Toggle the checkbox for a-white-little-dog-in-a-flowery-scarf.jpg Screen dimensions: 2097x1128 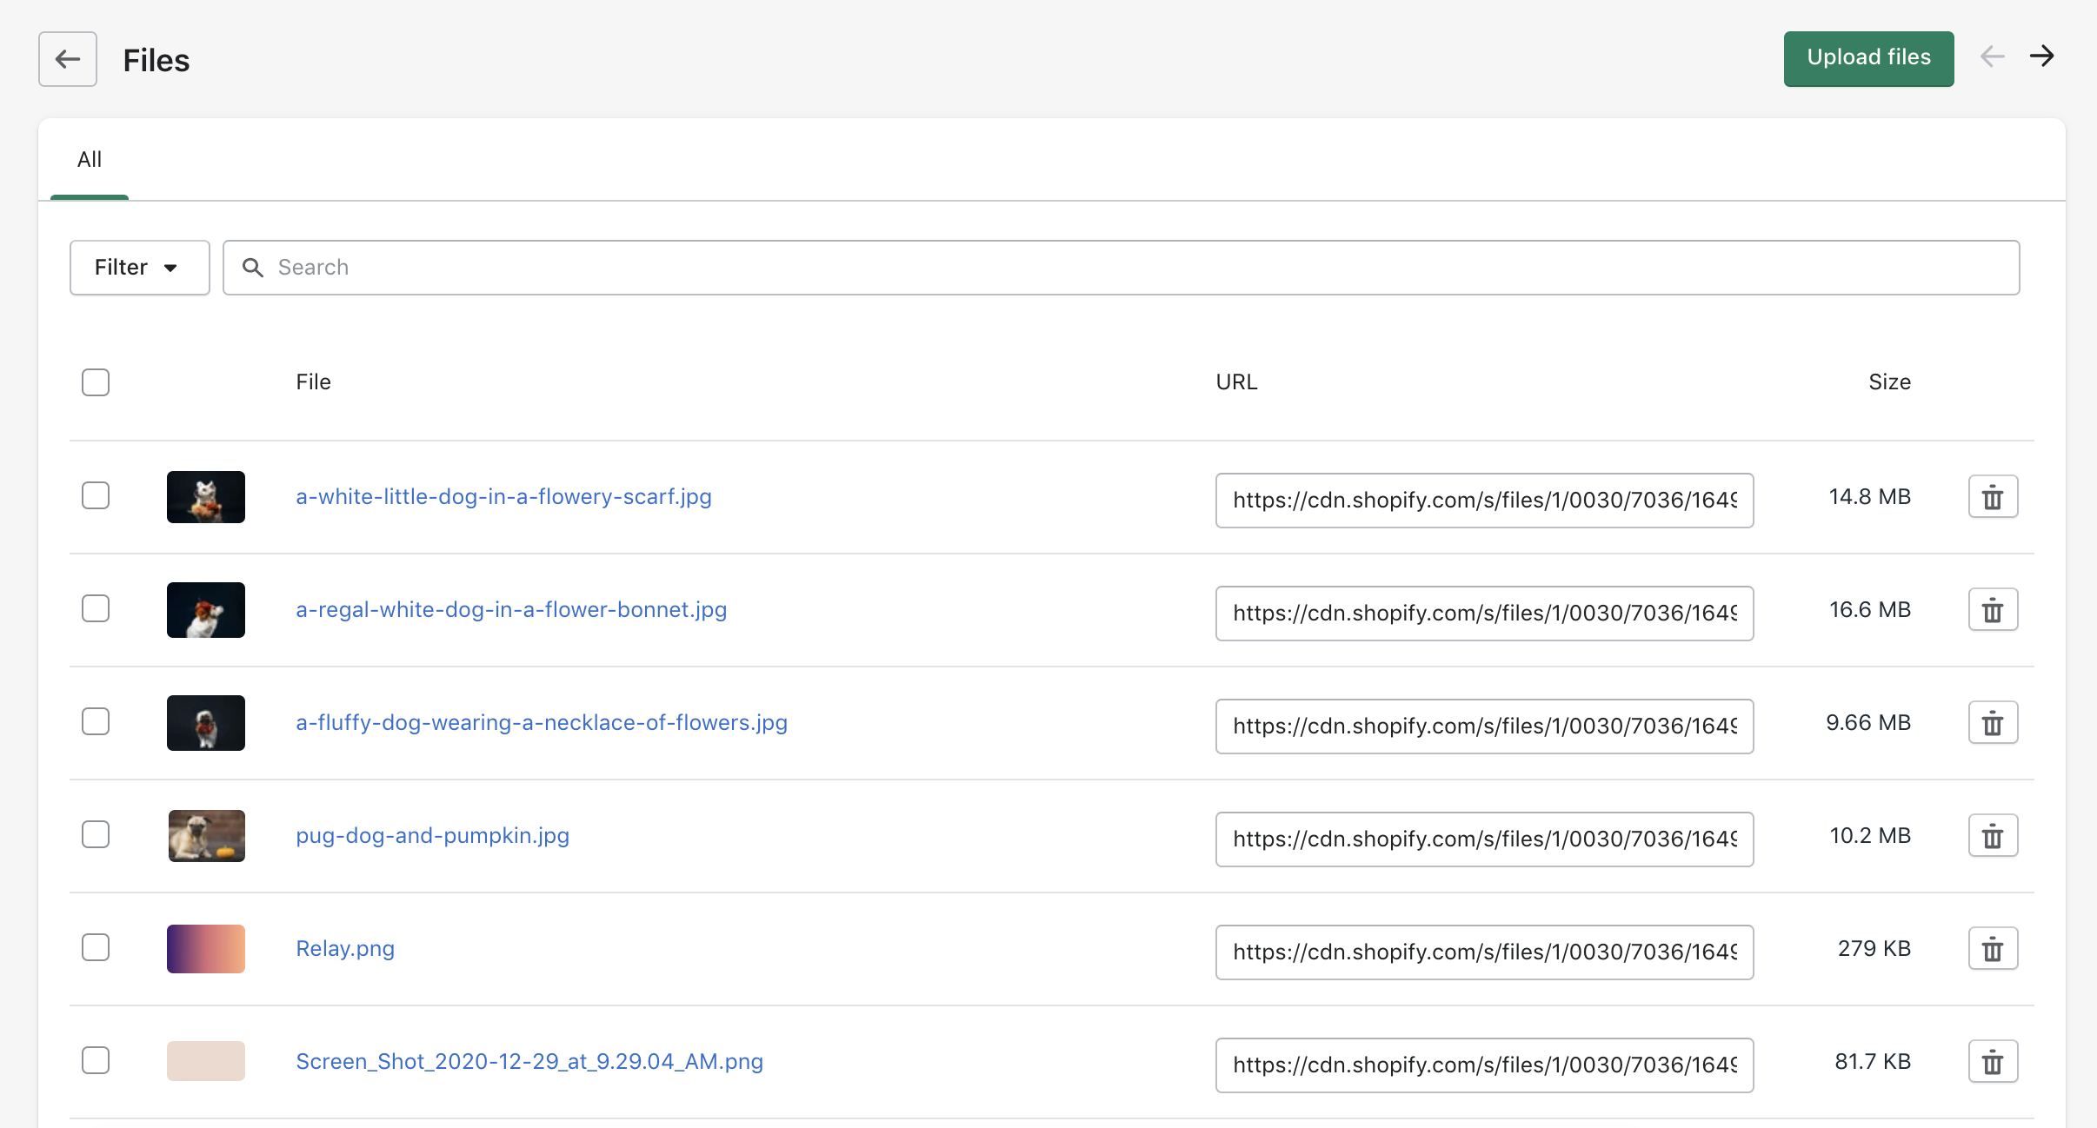96,496
